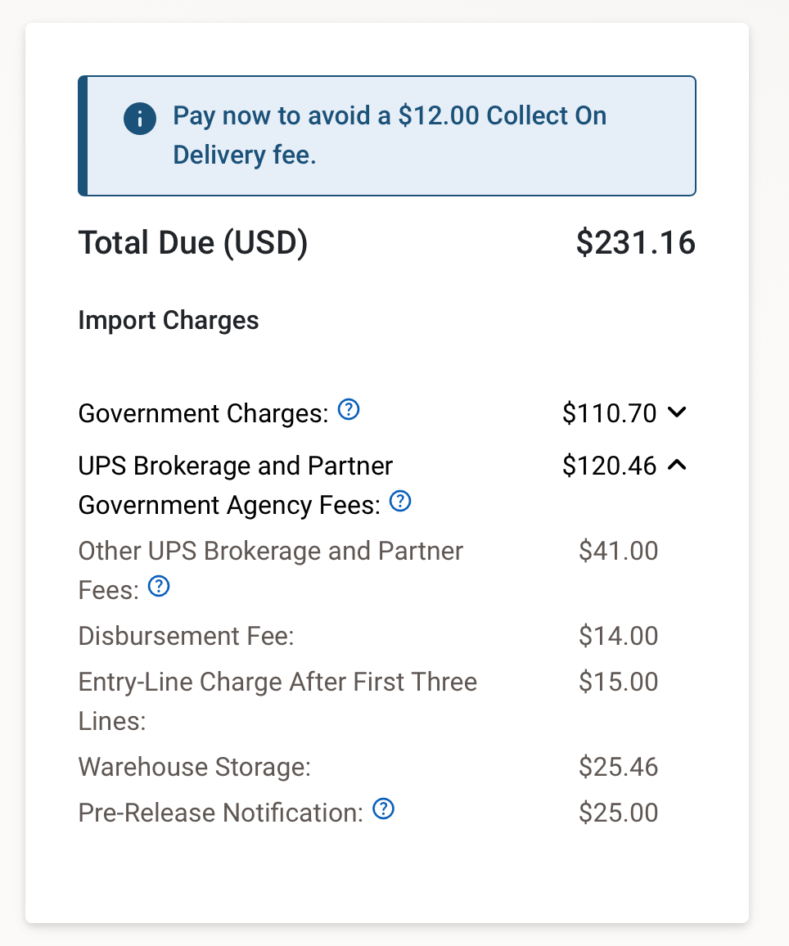The image size is (789, 946).
Task: Open help for Other UPS Brokerage and Partner Fees
Action: point(159,587)
